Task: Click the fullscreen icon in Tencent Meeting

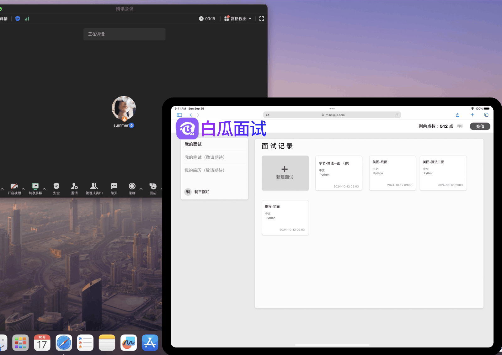Action: [262, 19]
